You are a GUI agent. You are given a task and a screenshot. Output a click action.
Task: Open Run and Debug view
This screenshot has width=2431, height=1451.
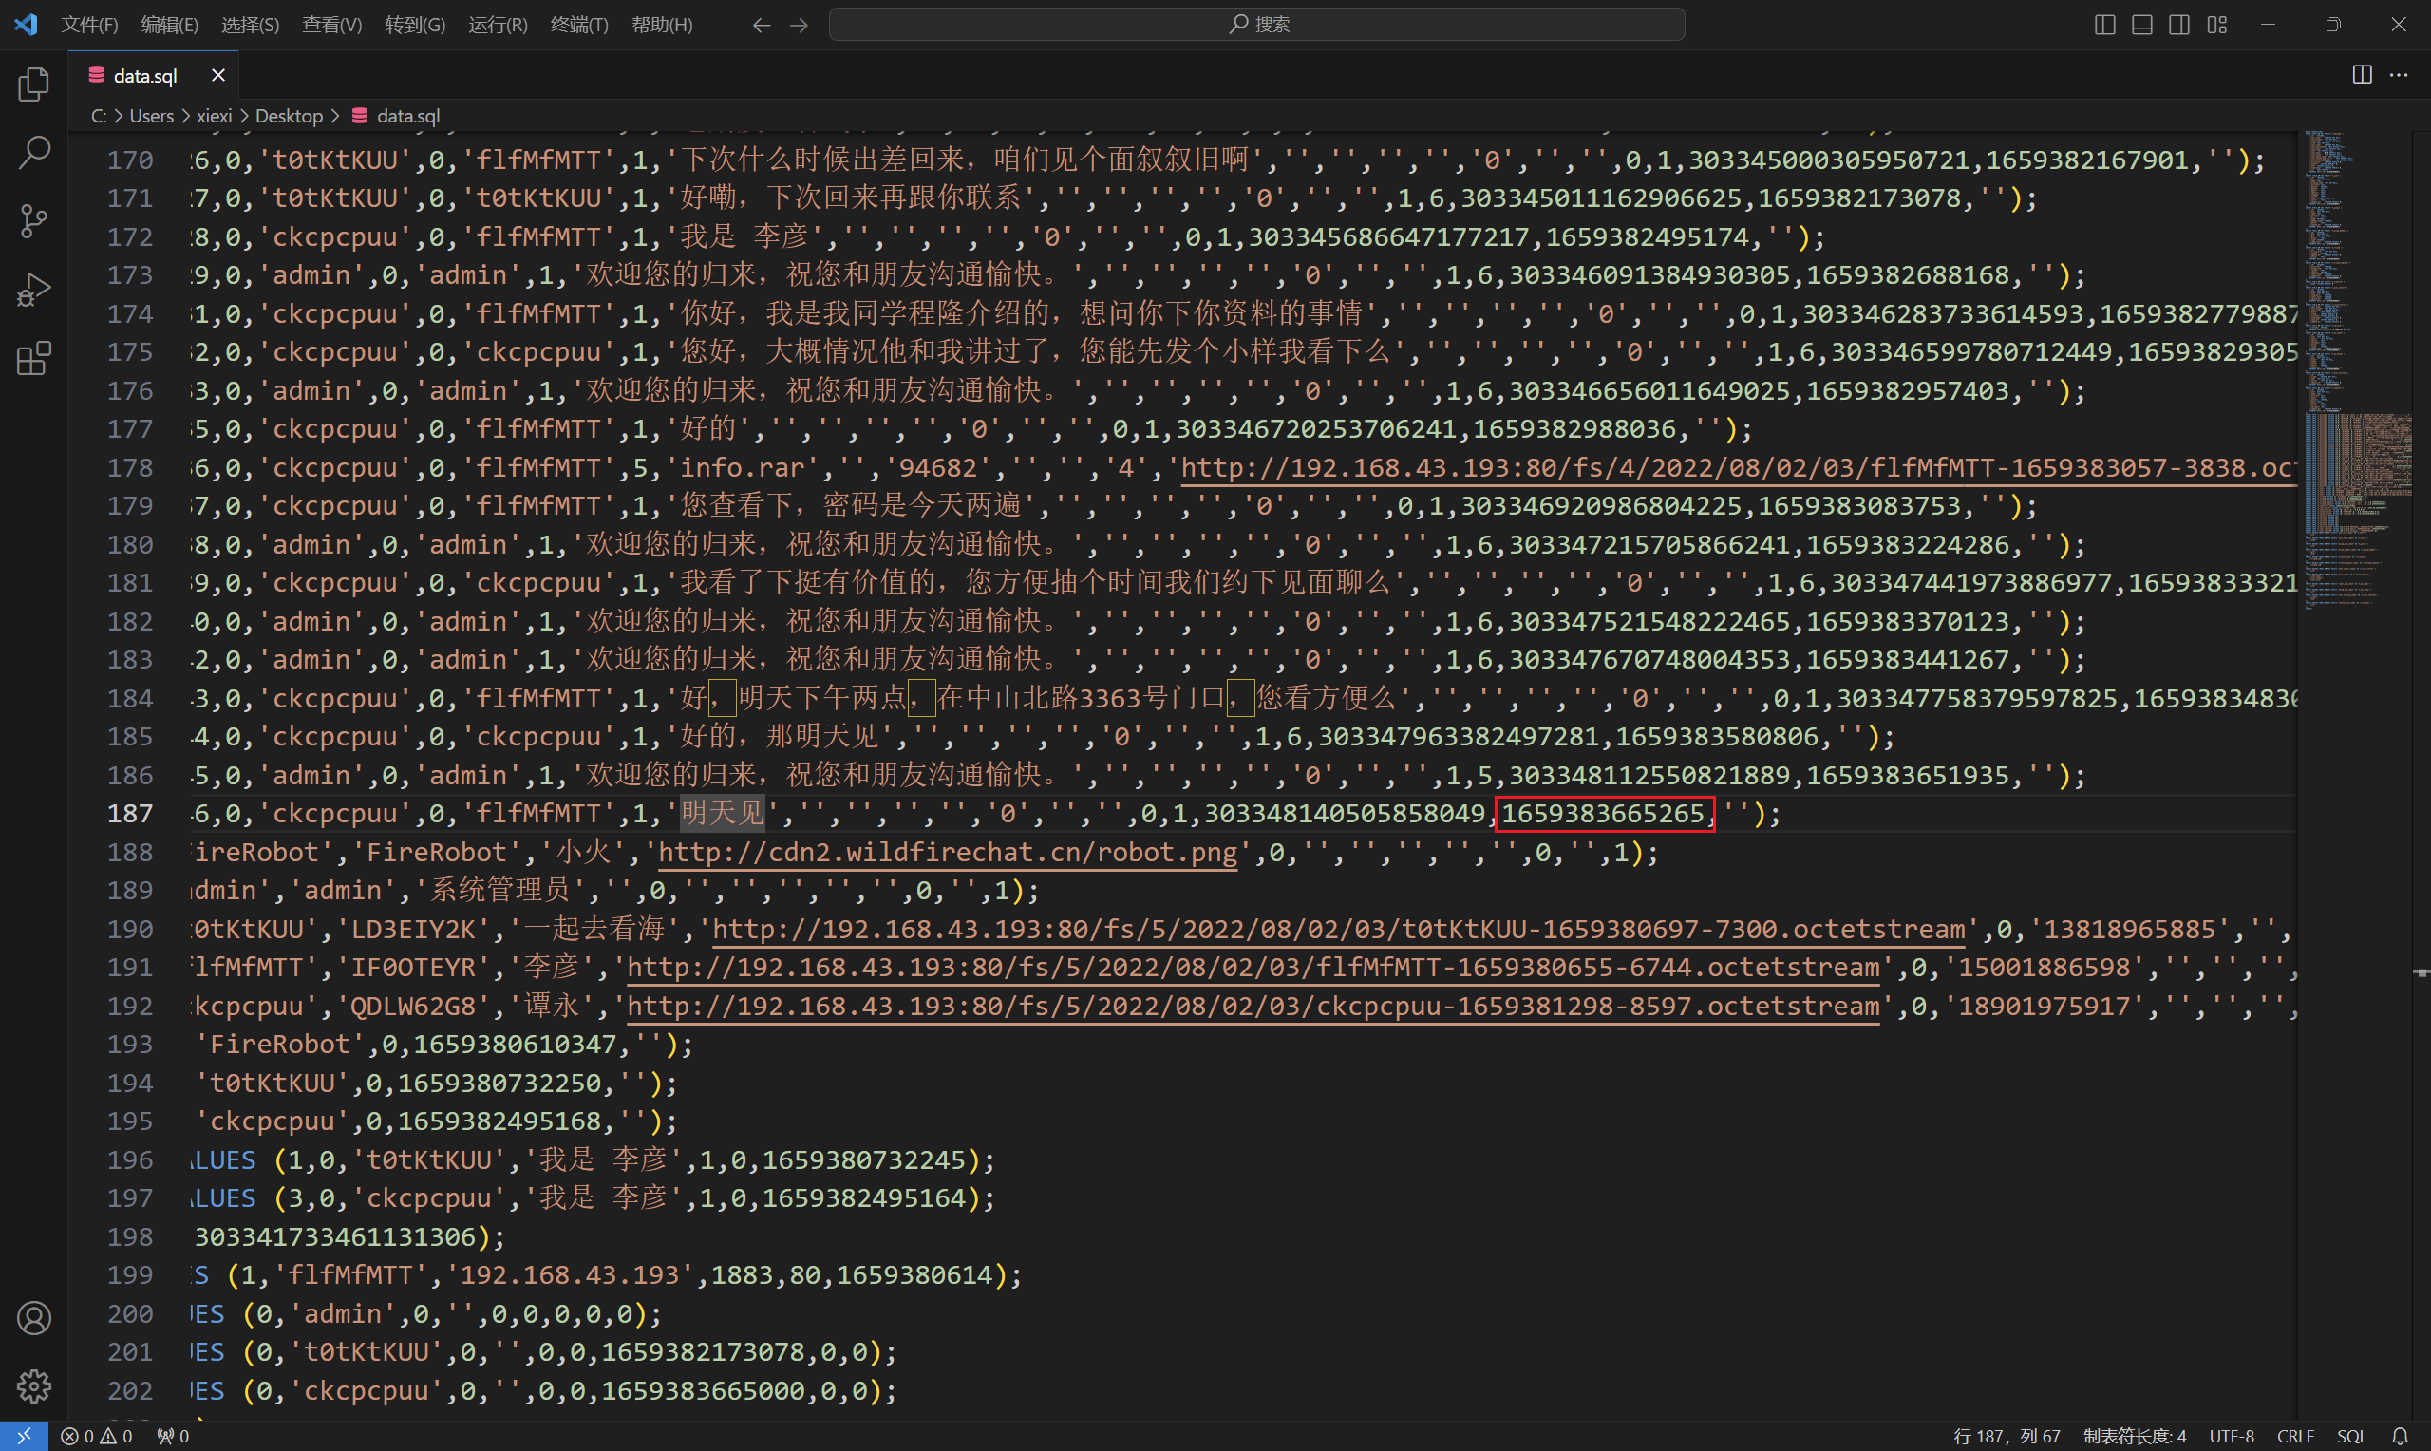34,290
